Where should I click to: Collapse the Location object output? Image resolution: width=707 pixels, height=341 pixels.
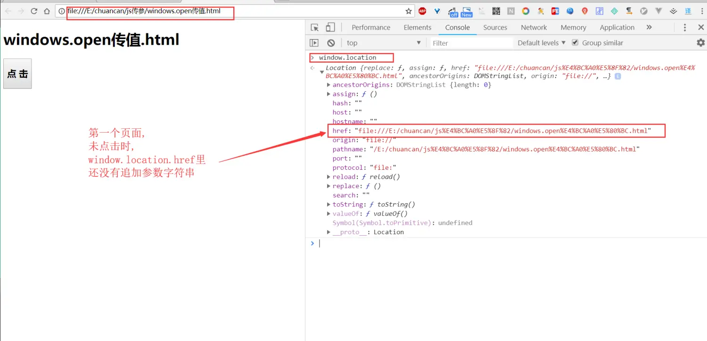[322, 72]
